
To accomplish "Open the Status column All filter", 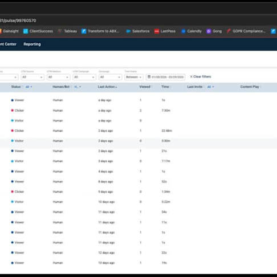I will [x=28, y=87].
